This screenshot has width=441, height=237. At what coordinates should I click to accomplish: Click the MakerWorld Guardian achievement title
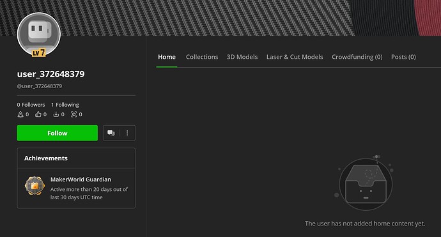(81, 180)
